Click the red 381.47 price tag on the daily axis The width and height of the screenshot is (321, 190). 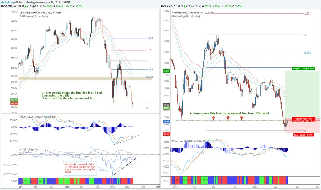(166, 134)
